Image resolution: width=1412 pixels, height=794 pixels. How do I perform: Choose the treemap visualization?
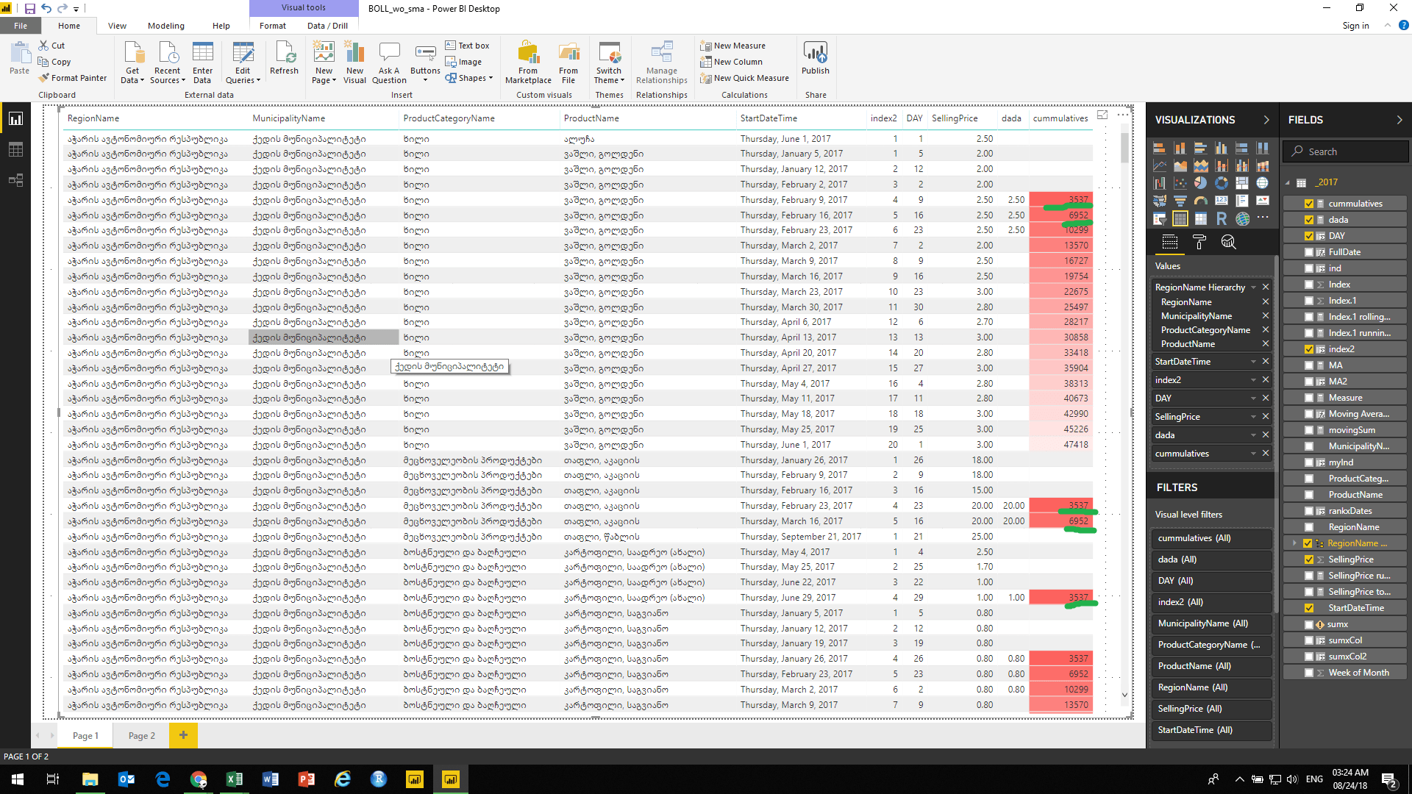coord(1242,183)
